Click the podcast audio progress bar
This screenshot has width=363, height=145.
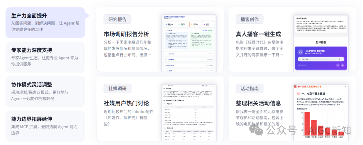[323, 59]
